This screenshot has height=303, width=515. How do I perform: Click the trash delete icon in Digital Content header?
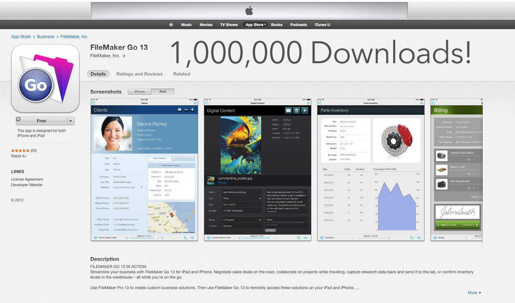297,111
